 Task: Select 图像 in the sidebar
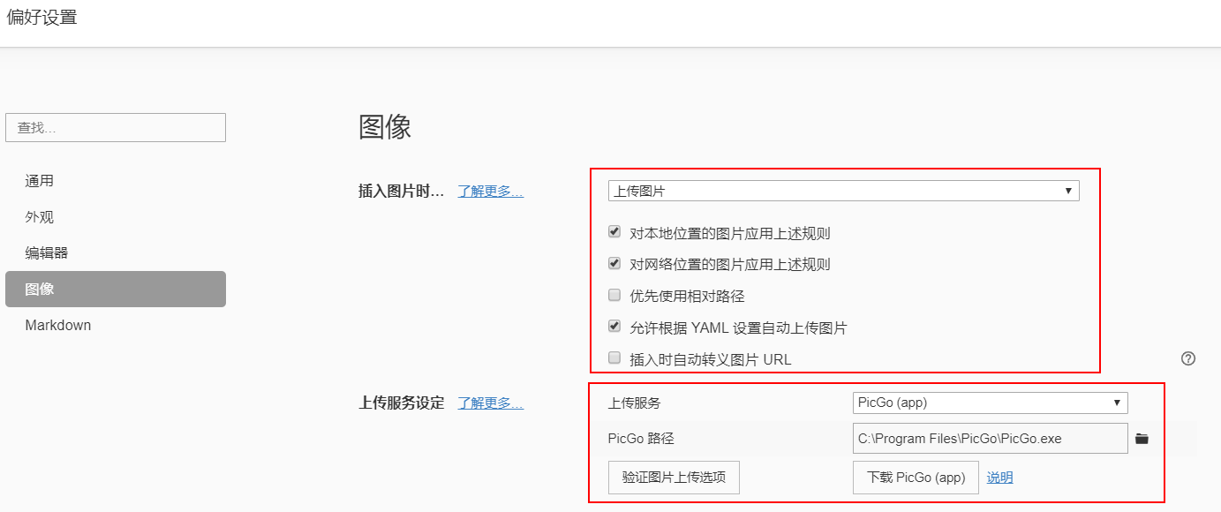(x=116, y=289)
